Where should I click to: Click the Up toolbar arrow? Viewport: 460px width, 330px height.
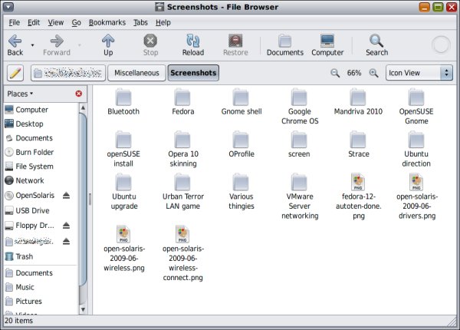108,41
